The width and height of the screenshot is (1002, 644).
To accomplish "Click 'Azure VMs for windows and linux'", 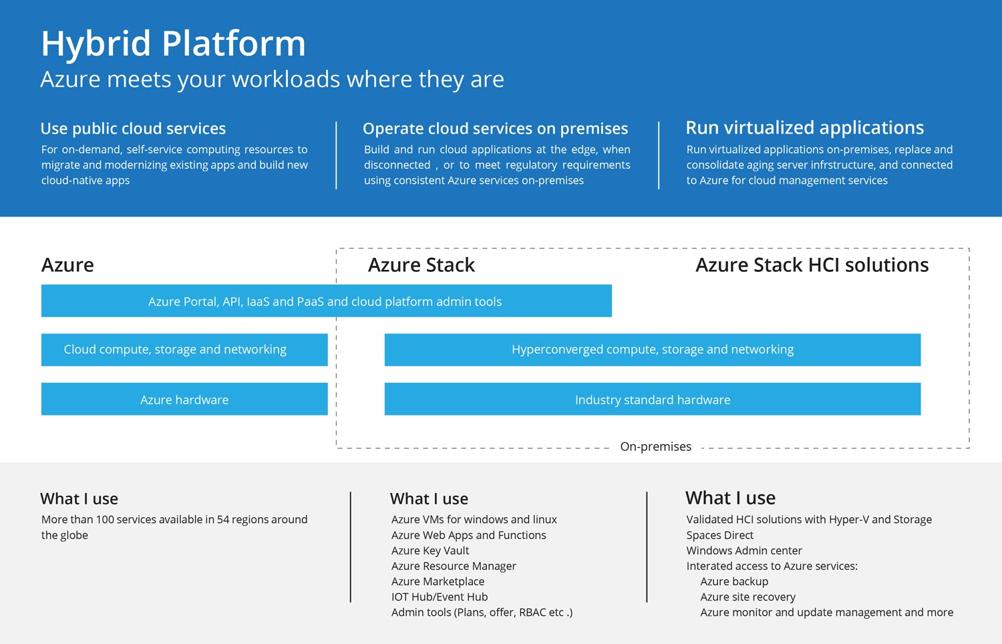I will 474,520.
